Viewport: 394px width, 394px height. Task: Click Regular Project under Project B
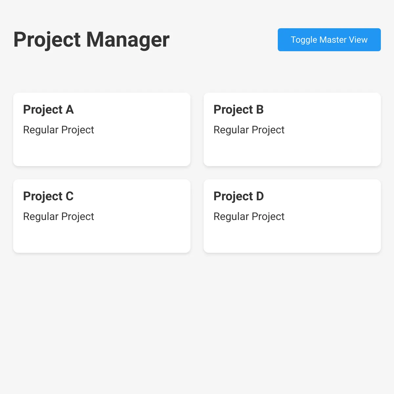coord(249,130)
